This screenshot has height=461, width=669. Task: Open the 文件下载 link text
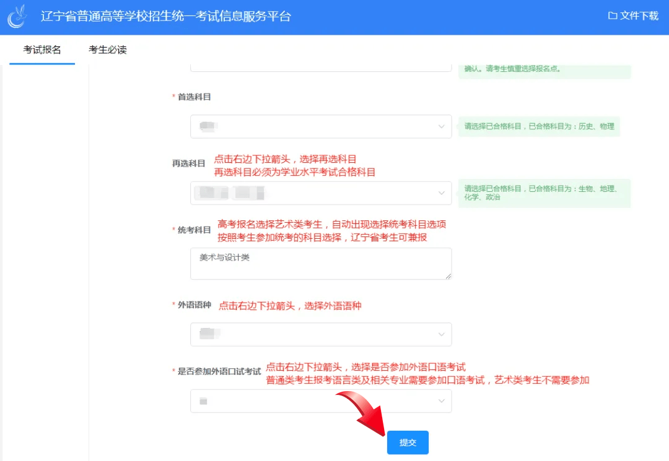coord(639,16)
